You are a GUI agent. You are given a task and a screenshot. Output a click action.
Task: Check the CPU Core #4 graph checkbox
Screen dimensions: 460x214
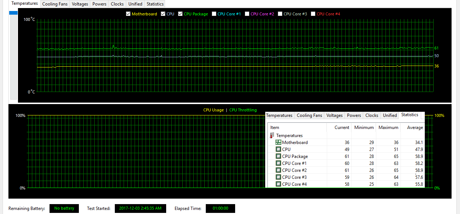[313, 14]
